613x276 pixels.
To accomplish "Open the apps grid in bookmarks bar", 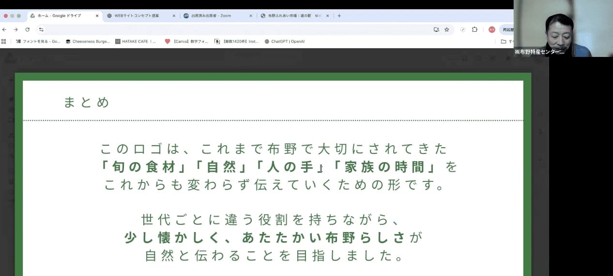I will [x=4, y=41].
